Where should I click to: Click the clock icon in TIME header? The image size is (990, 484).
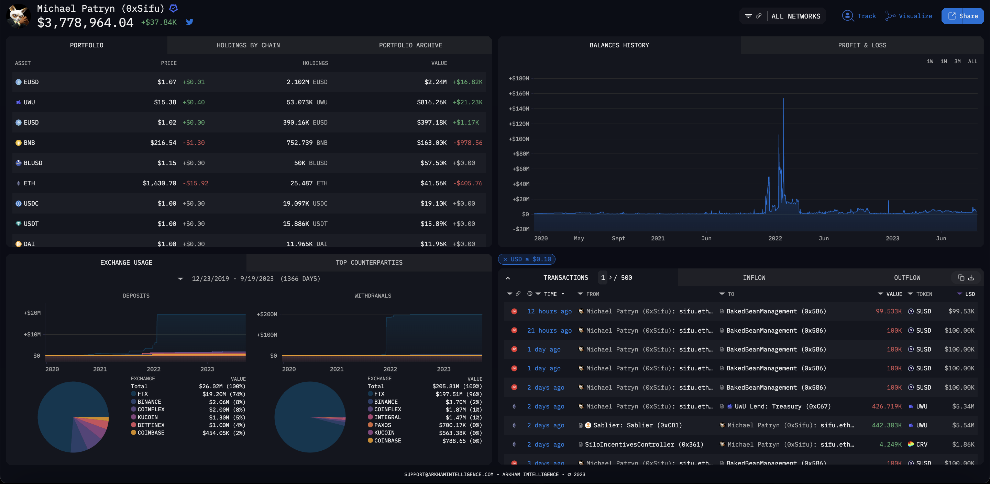click(530, 293)
